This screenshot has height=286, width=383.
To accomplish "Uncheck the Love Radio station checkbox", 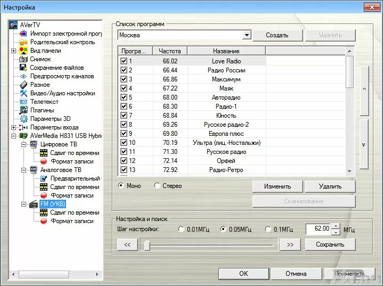I will click(124, 61).
